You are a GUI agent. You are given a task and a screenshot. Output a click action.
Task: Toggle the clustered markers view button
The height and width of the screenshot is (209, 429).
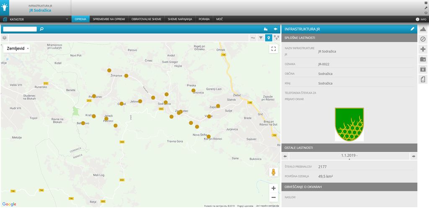pos(277,38)
